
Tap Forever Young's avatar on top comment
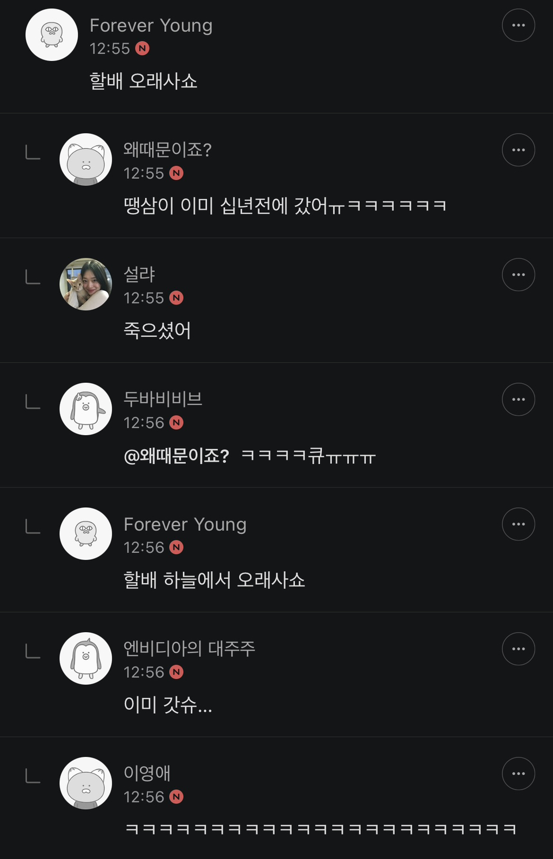(52, 35)
